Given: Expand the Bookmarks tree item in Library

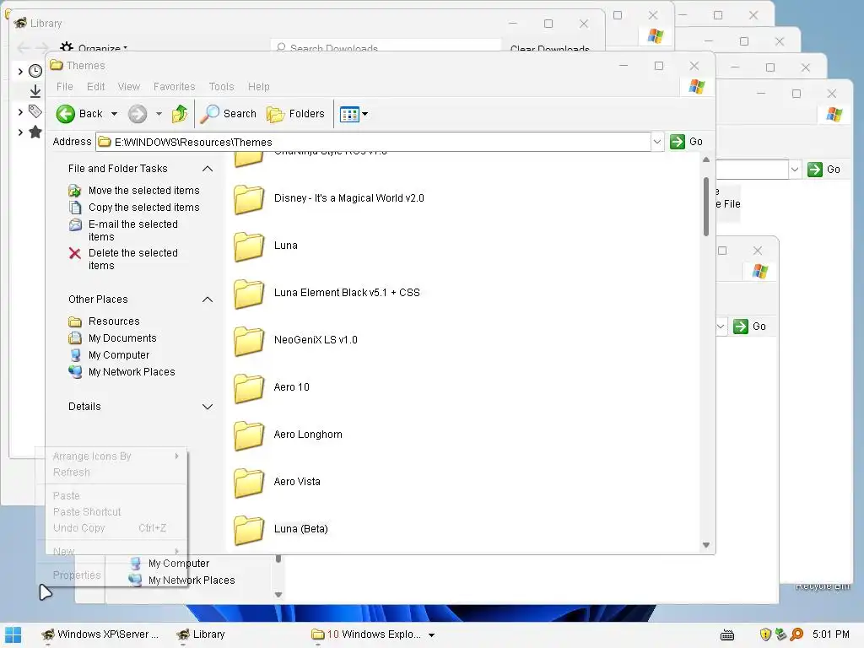Looking at the screenshot, I should (x=20, y=132).
